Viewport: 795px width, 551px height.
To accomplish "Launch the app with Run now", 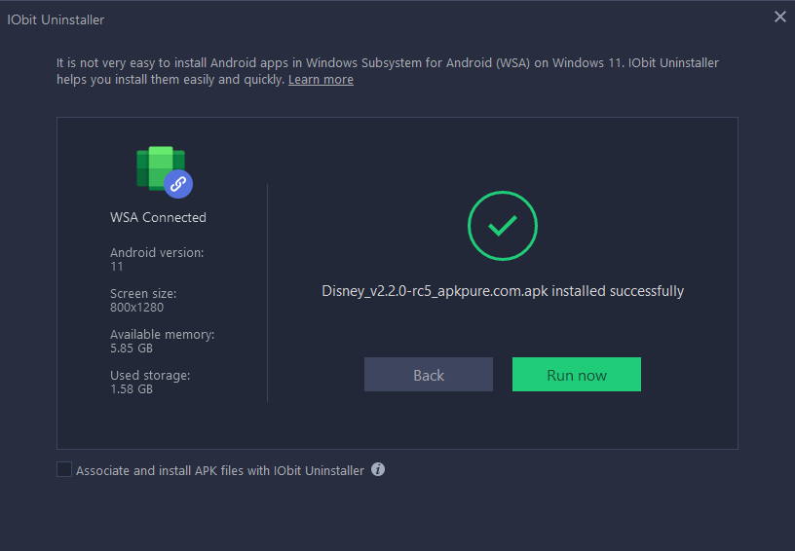I will [577, 374].
